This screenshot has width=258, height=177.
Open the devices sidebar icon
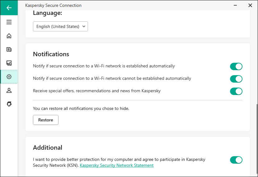point(9,63)
